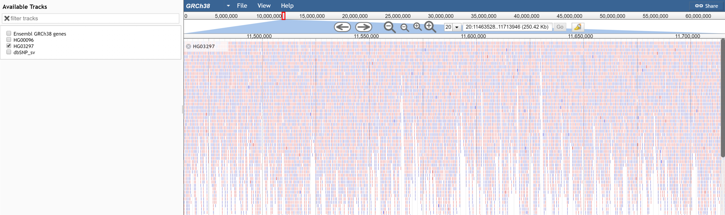The width and height of the screenshot is (725, 215).
Task: Open the chromosome 20 selector dropdown
Action: coord(457,27)
